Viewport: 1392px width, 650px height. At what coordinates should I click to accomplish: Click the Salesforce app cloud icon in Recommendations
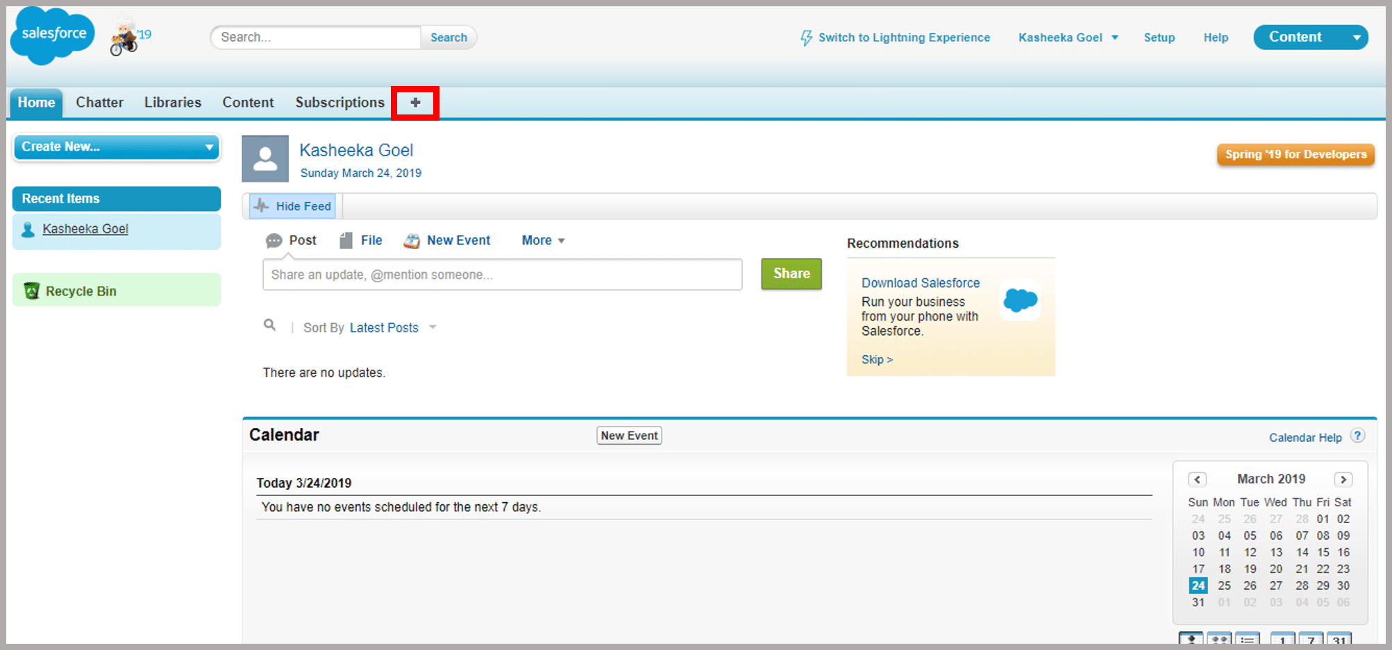pos(1020,300)
